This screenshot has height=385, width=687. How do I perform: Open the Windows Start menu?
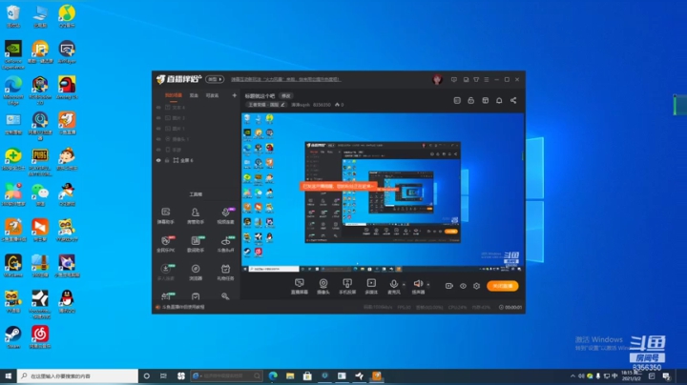(9, 375)
